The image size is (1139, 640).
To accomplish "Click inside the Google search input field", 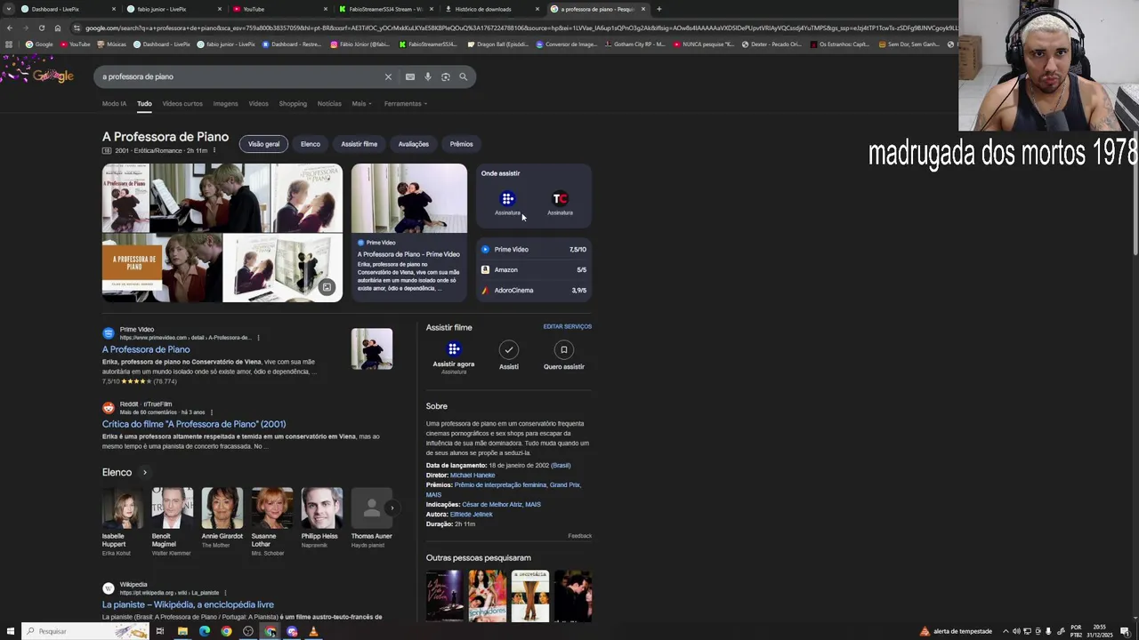I will [240, 76].
